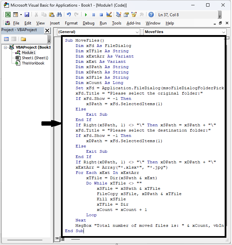The image size is (232, 245).
Task: Switch to Full Module View button
Action: [x=63, y=239]
